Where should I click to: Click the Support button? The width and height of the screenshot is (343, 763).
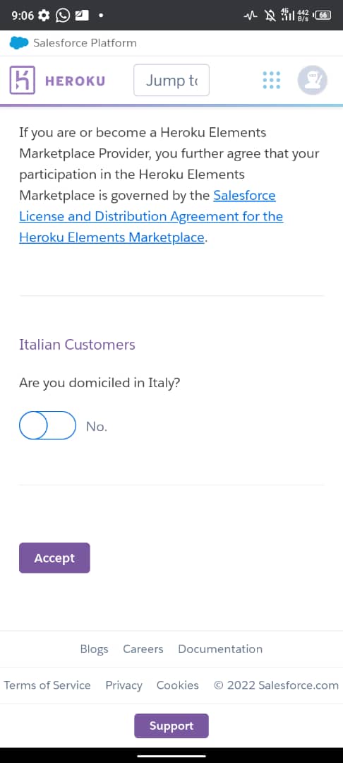pyautogui.click(x=171, y=726)
